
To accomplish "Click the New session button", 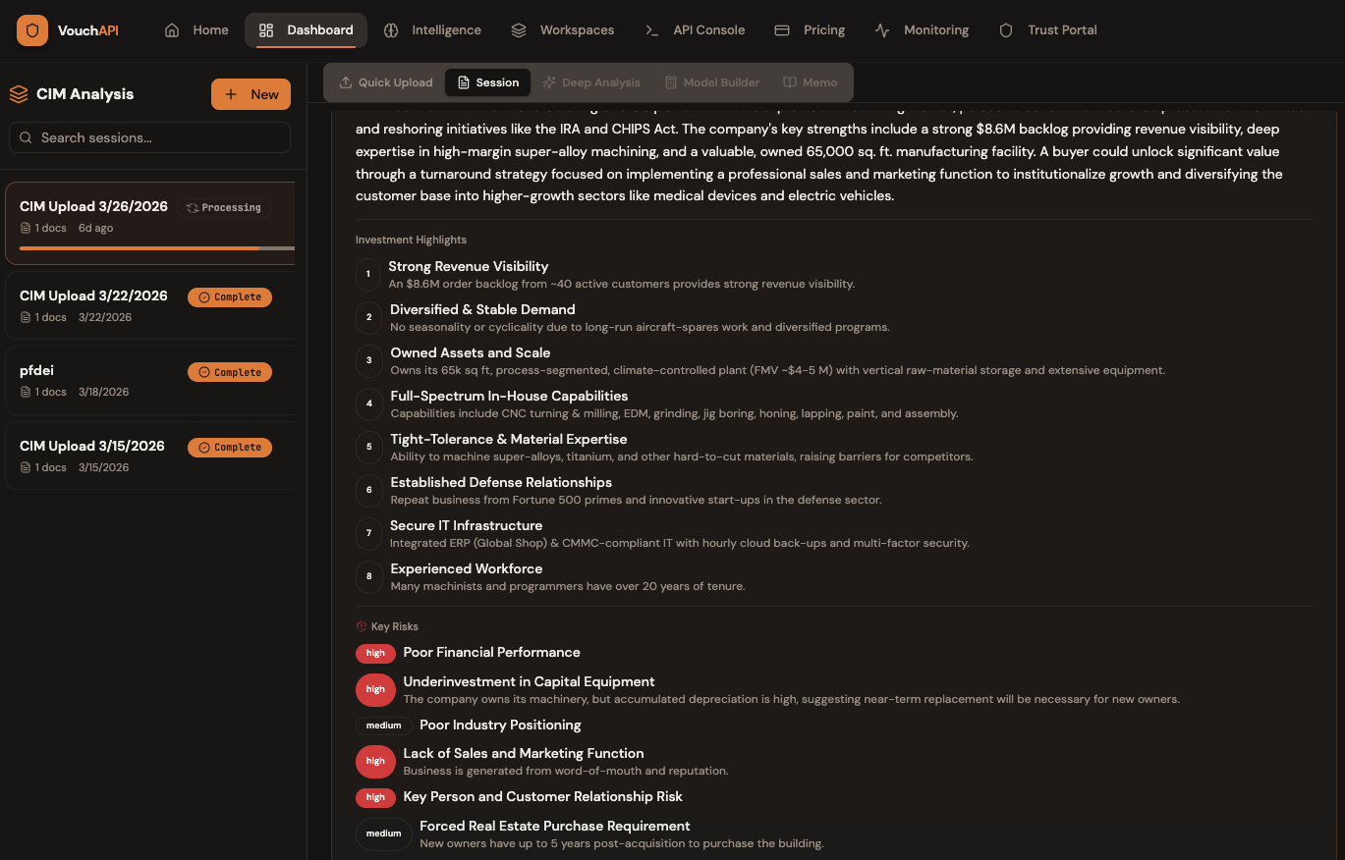I will [x=251, y=94].
